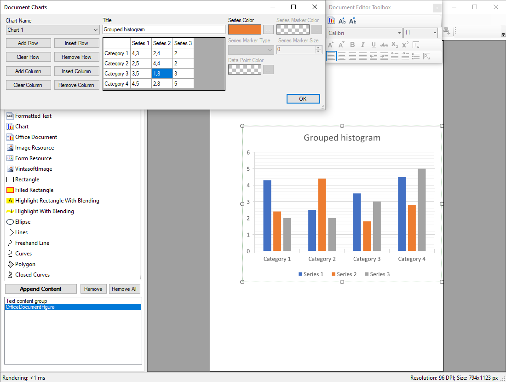Screen dimensions: 506x382
Task: Confirm the dialog with OK button
Action: [303, 99]
